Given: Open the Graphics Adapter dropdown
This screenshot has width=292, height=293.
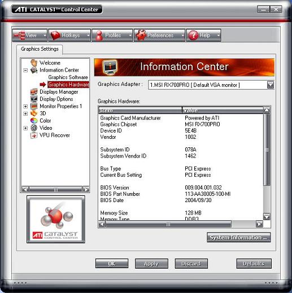Looking at the screenshot, I should tap(271, 85).
